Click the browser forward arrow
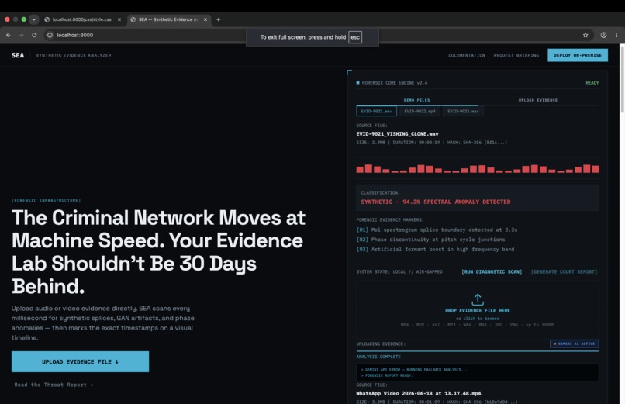 point(21,35)
